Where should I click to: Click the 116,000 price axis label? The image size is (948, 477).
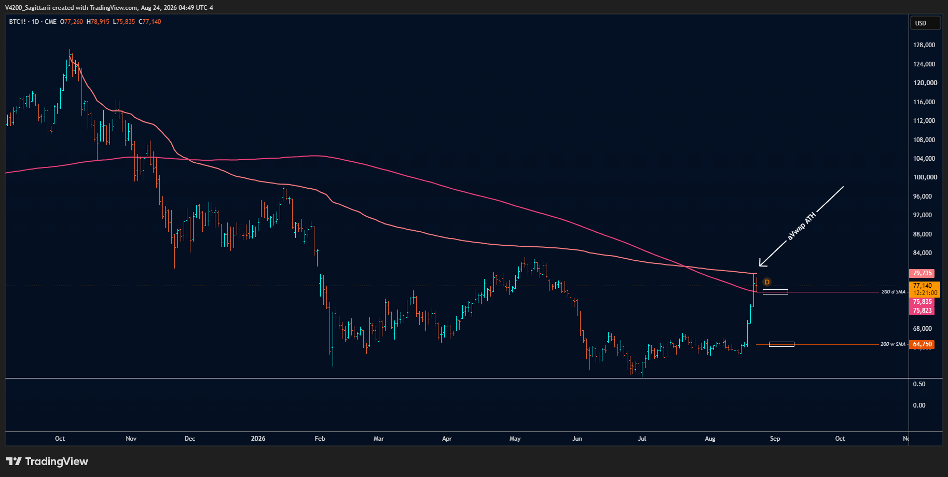[924, 102]
